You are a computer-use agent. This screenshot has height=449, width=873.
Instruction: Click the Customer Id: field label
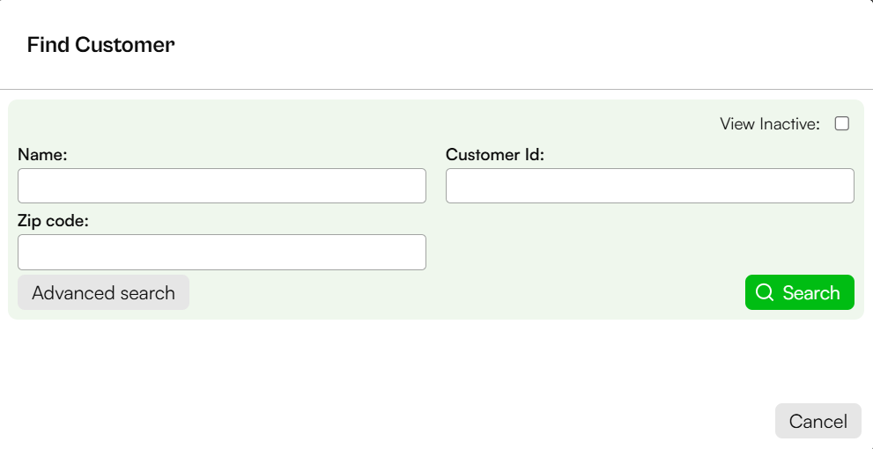click(495, 155)
